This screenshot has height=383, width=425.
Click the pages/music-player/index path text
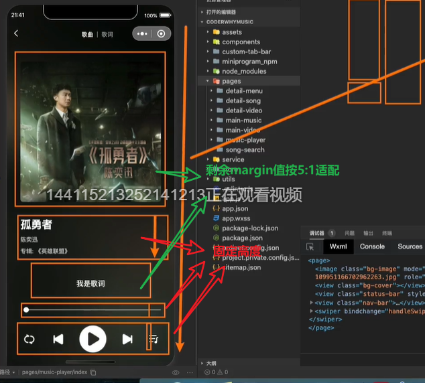pyautogui.click(x=54, y=372)
